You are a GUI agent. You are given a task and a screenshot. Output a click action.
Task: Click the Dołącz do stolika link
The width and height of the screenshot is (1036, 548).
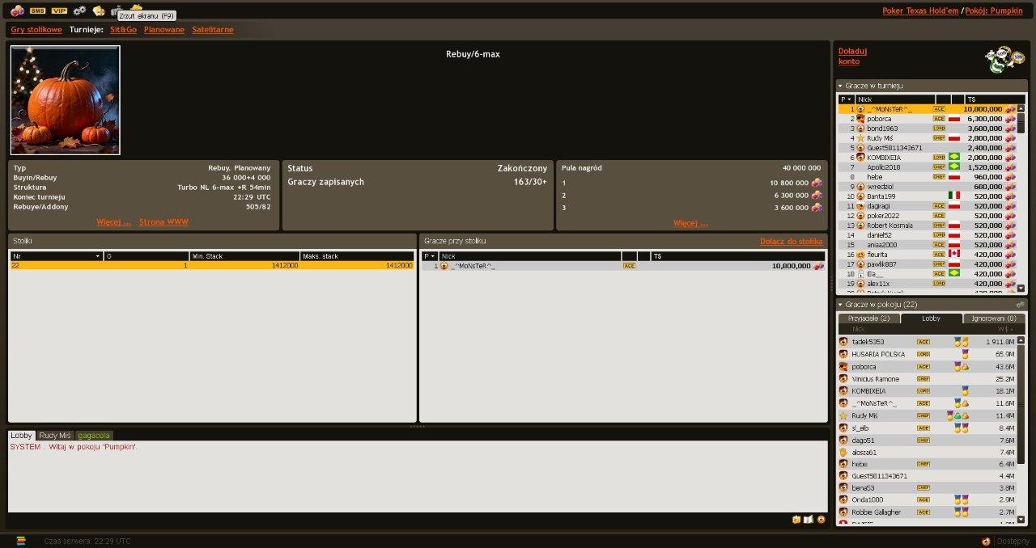[791, 241]
